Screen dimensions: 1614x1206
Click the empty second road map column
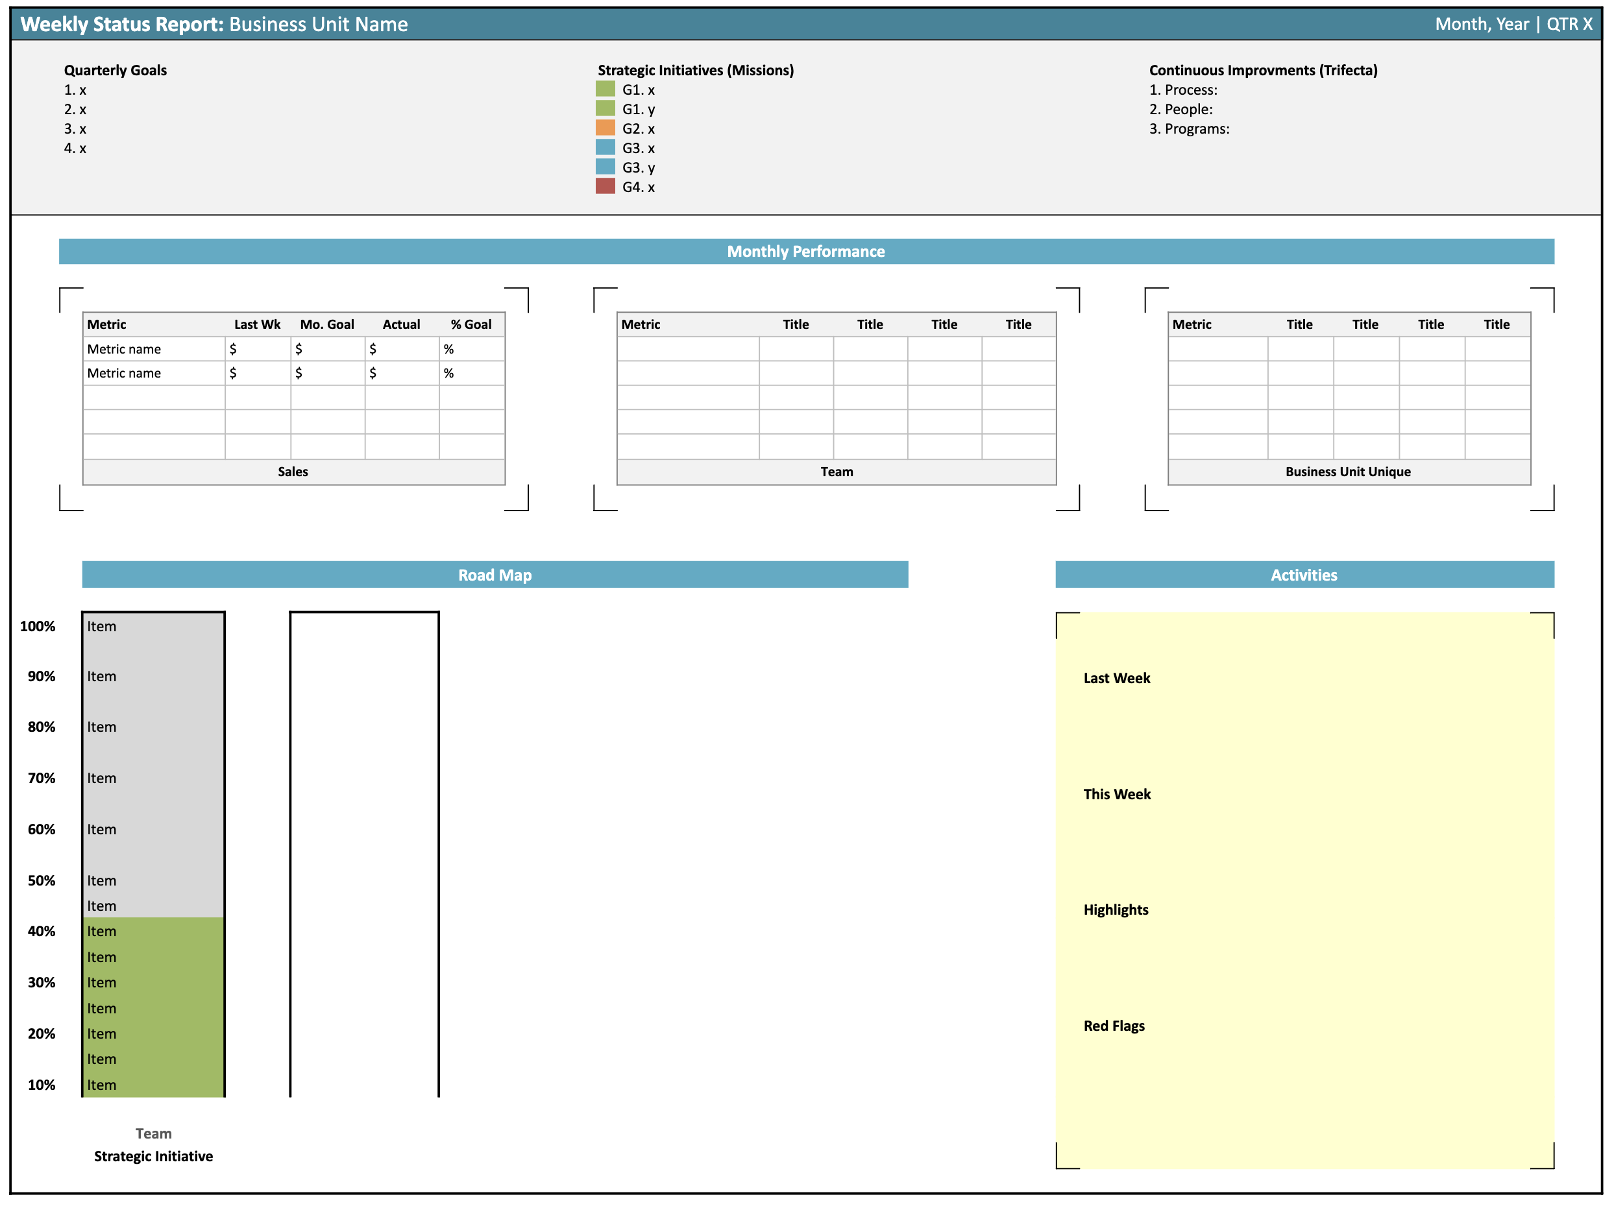coord(364,854)
